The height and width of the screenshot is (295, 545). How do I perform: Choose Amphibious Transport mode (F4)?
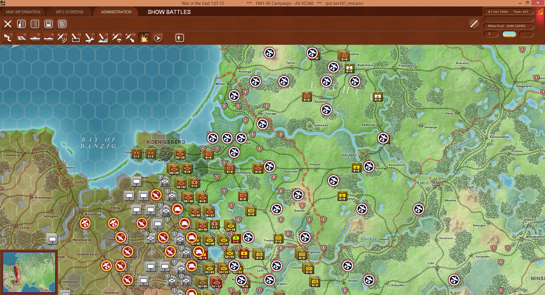49,38
